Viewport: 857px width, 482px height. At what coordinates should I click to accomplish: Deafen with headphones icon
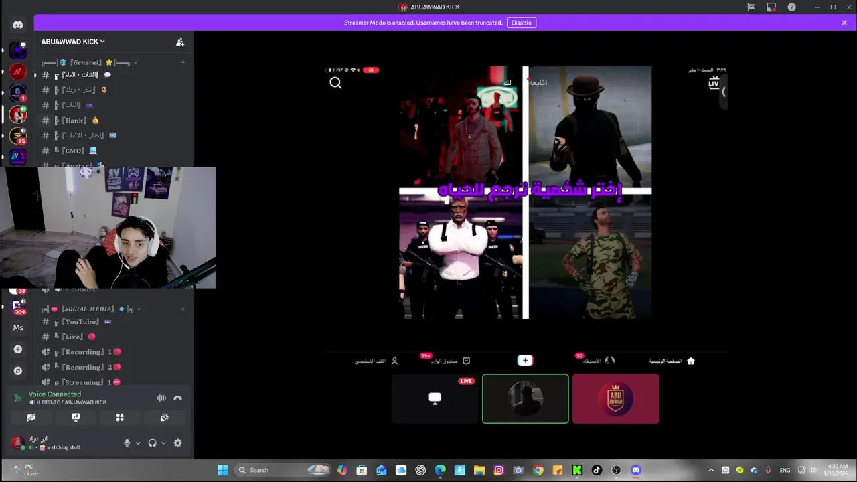tap(152, 443)
